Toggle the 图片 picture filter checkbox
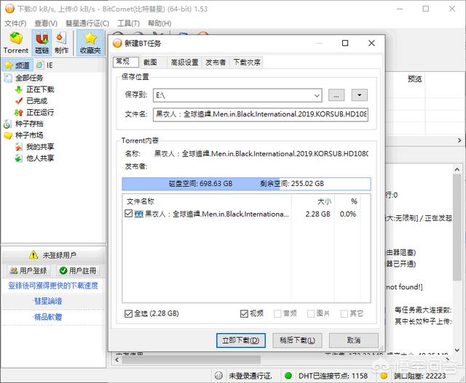This screenshot has width=466, height=383. 311,313
